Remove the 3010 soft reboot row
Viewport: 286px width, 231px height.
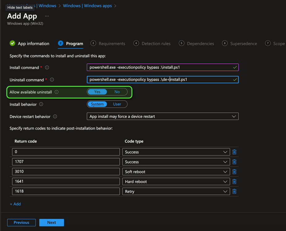click(x=234, y=172)
